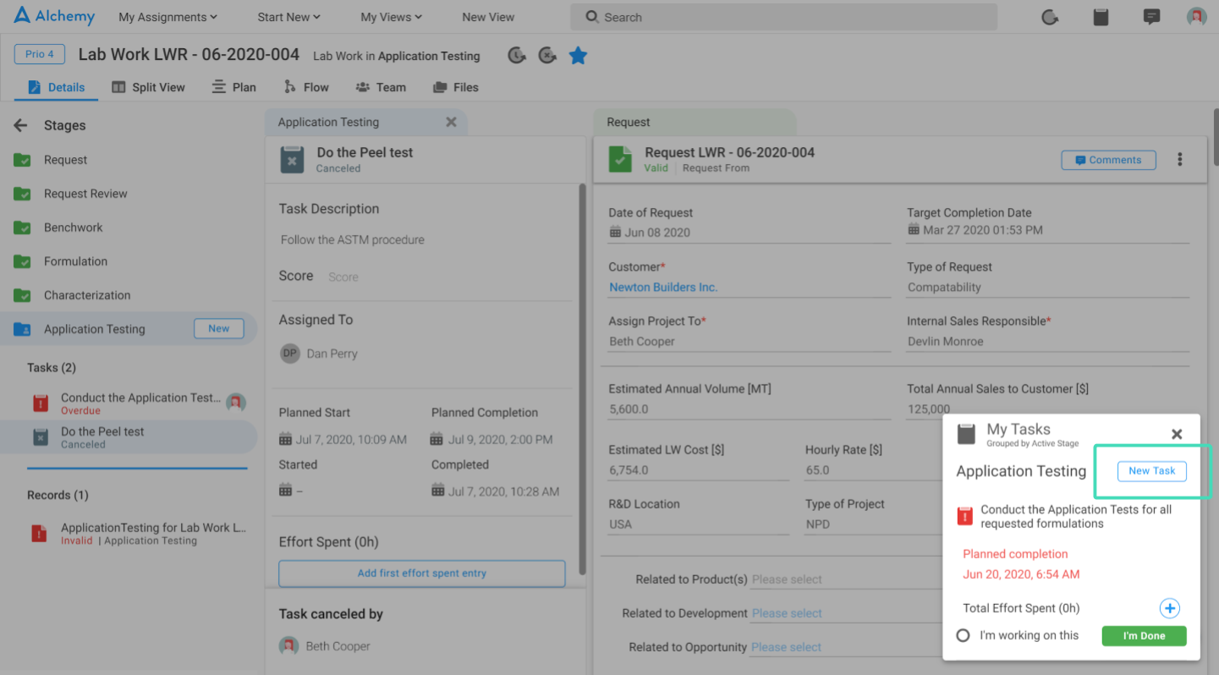Screen dimensions: 1219x675
Task: Click the I'm Done button
Action: [1144, 636]
